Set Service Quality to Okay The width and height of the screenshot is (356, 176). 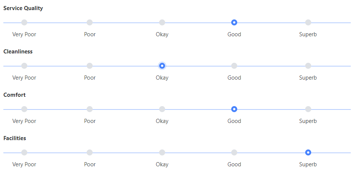pyautogui.click(x=162, y=22)
